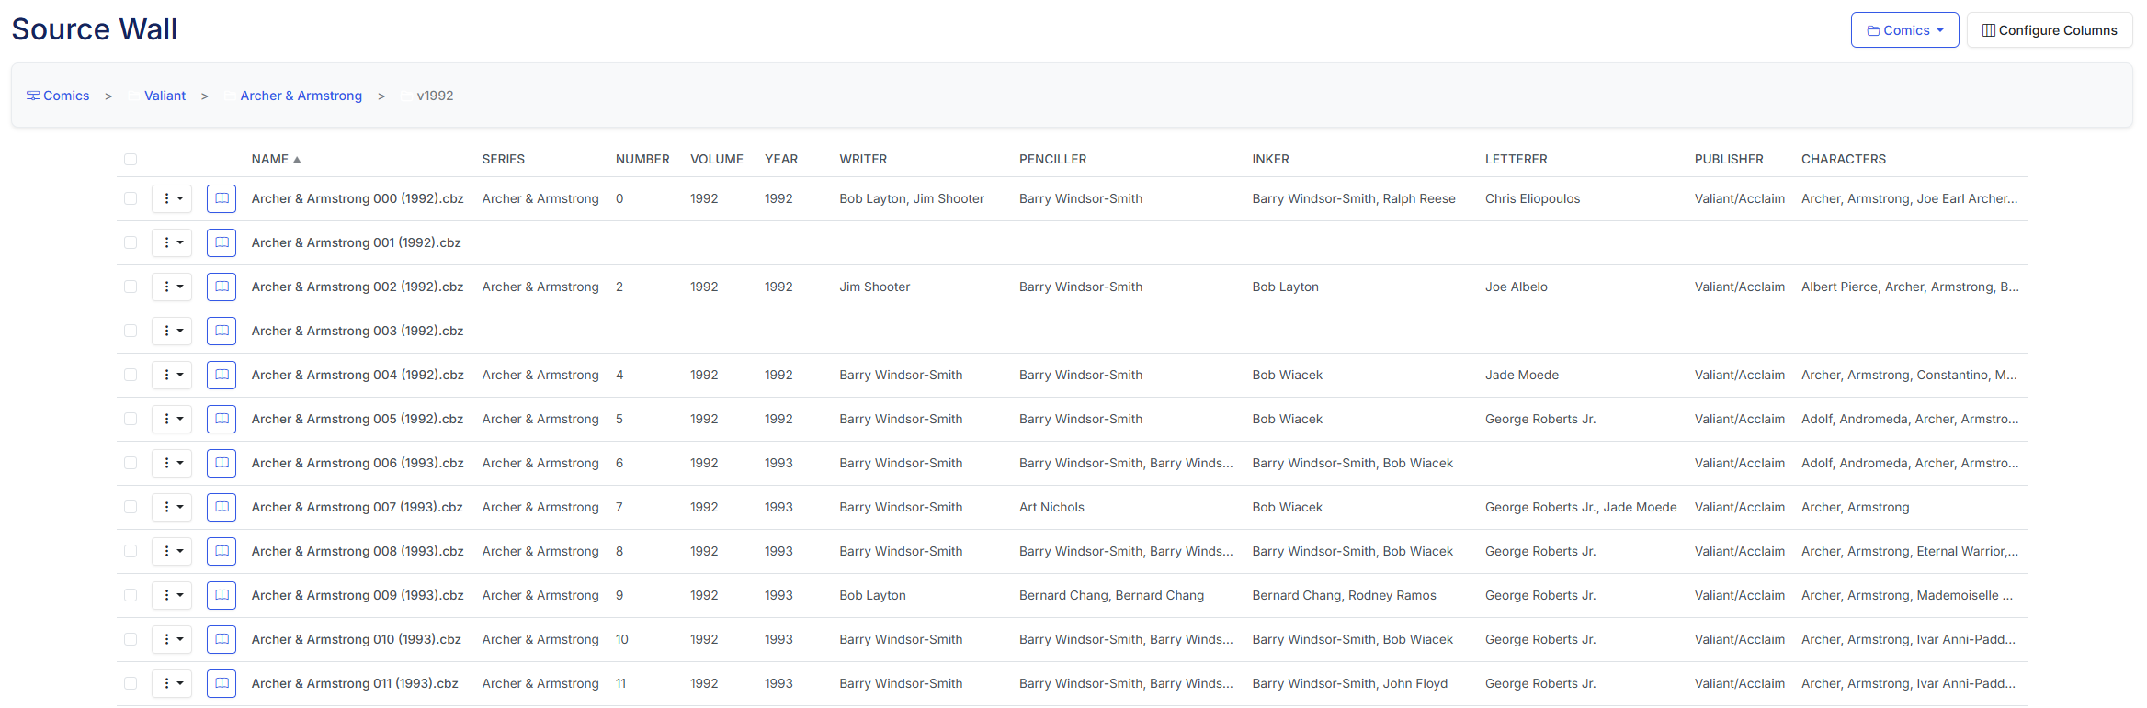This screenshot has width=2147, height=708.
Task: Click book icon for issue 007 (1993)
Action: (x=222, y=507)
